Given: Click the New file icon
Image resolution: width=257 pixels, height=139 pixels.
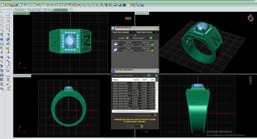Looking at the screenshot, I should pyautogui.click(x=2, y=5).
